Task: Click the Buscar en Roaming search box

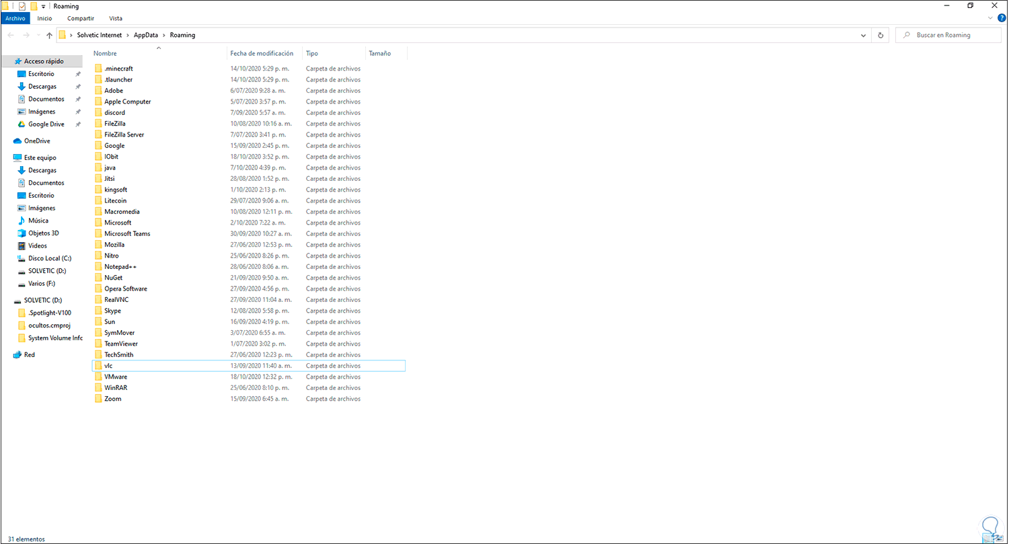Action: (x=950, y=35)
